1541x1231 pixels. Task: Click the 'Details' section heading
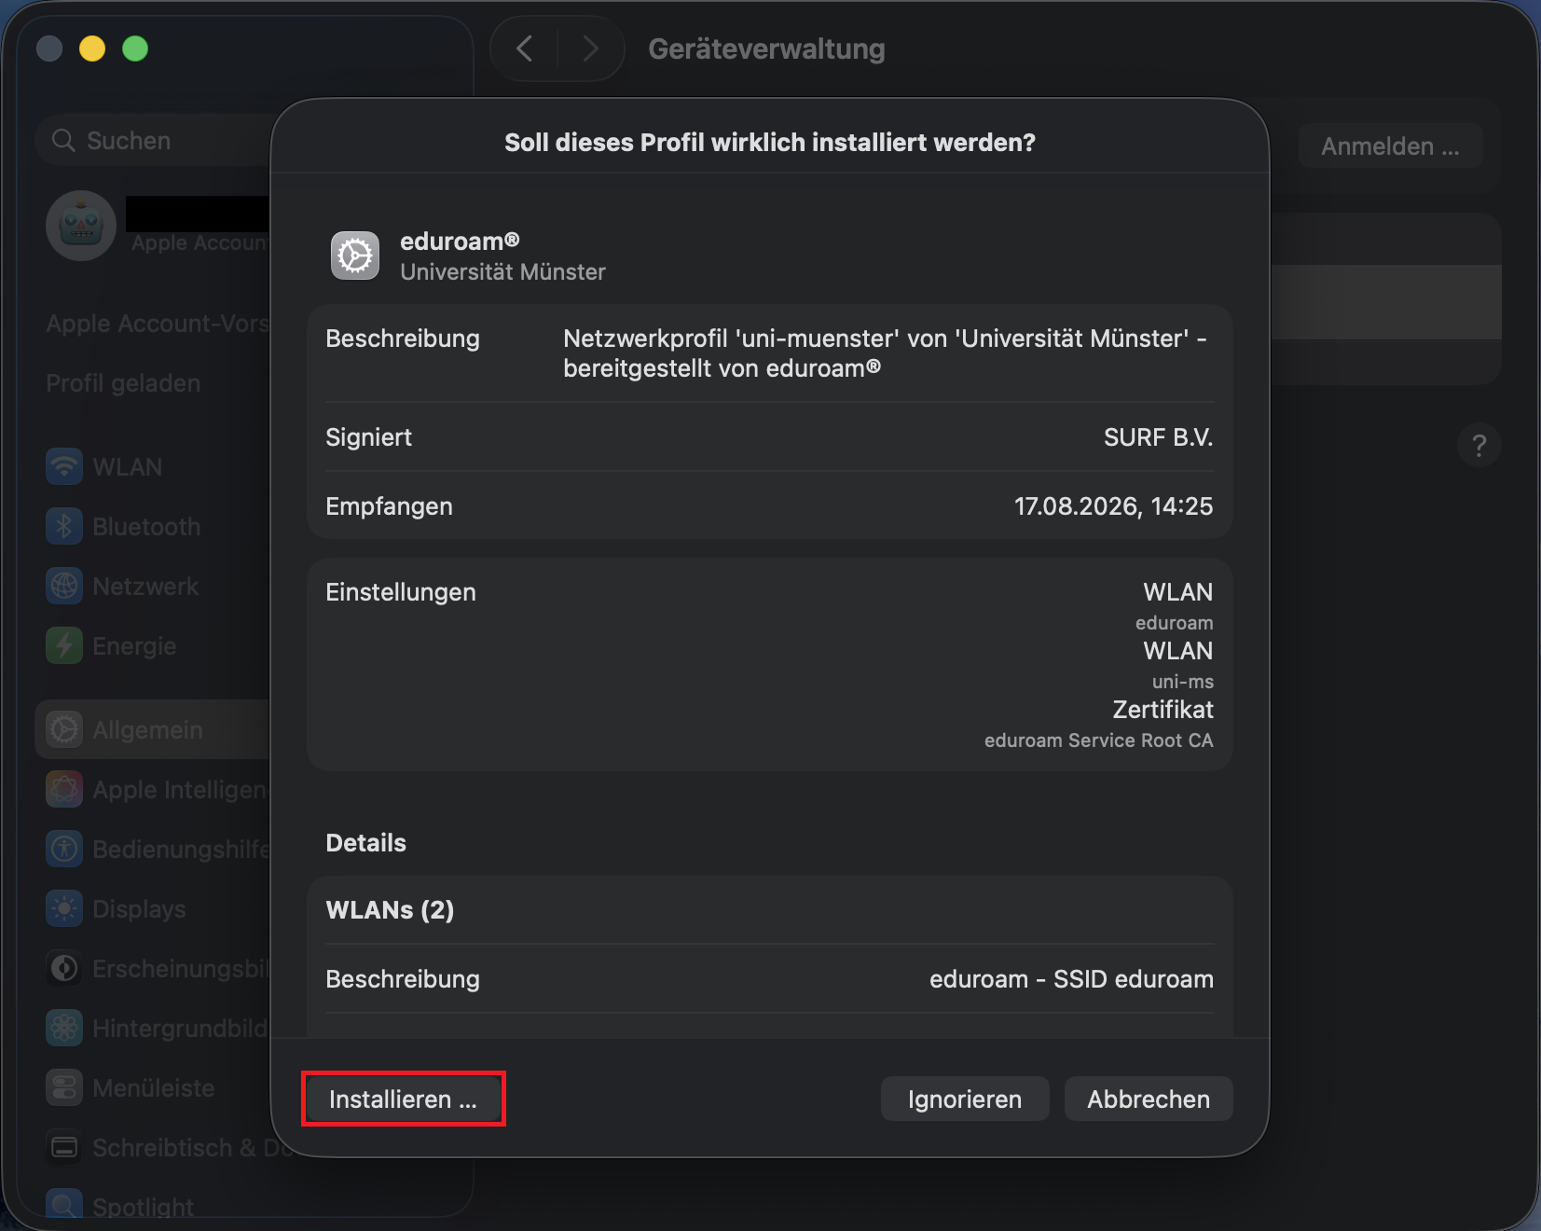pyautogui.click(x=365, y=843)
